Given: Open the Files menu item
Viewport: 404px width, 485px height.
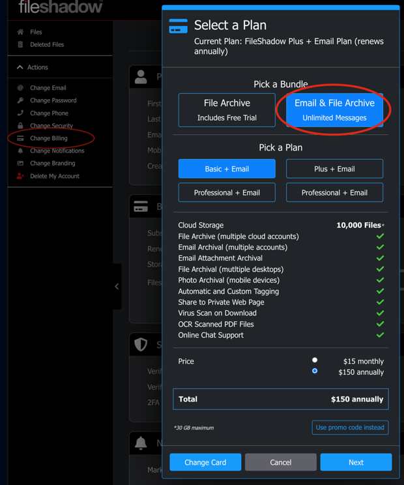Looking at the screenshot, I should click(x=36, y=32).
